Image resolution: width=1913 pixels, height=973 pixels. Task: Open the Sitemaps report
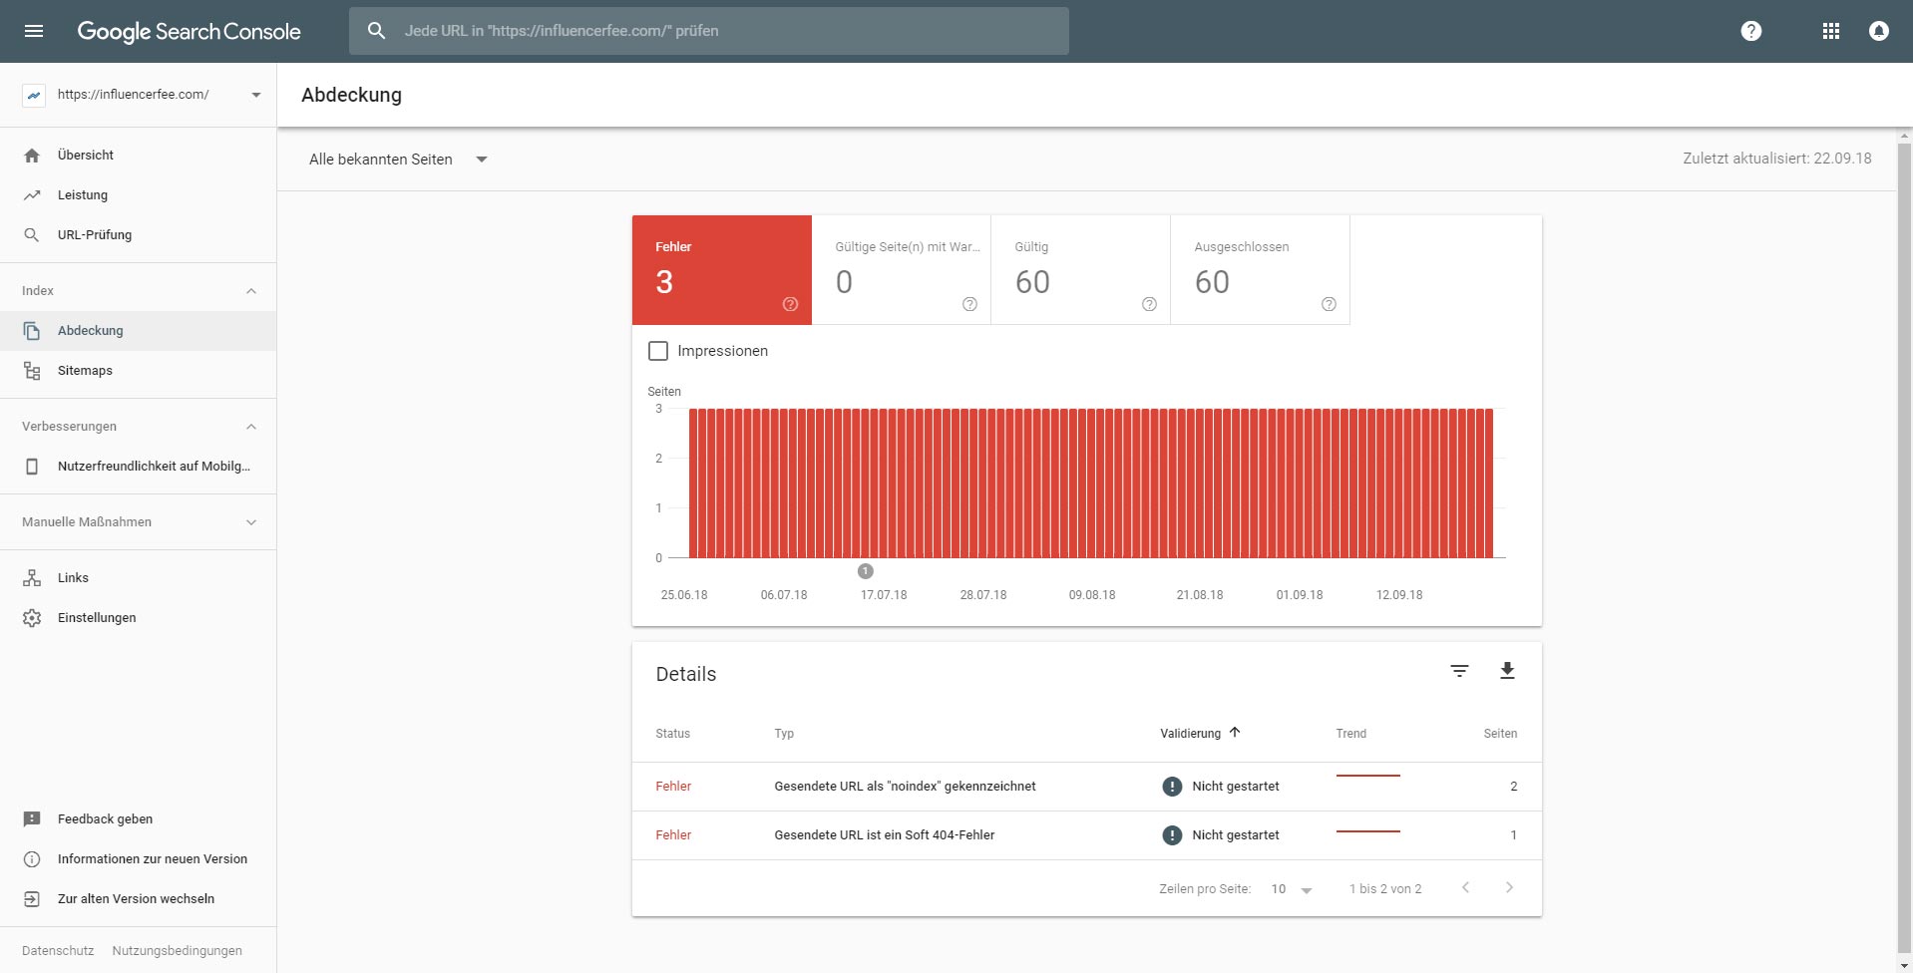139,371
